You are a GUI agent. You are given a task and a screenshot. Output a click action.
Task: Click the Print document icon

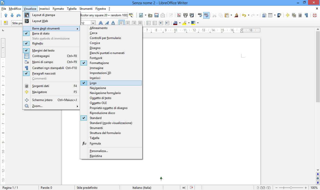click(185, 15)
